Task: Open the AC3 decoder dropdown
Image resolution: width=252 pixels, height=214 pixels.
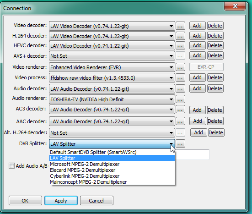Action: click(x=112, y=110)
